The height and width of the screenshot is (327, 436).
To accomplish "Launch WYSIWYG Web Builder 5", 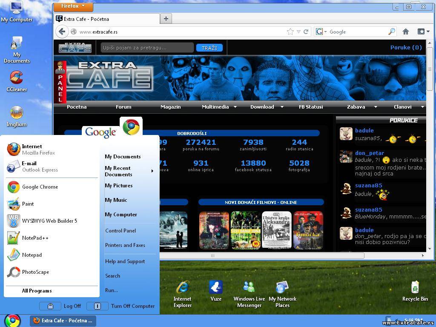I will [52, 221].
